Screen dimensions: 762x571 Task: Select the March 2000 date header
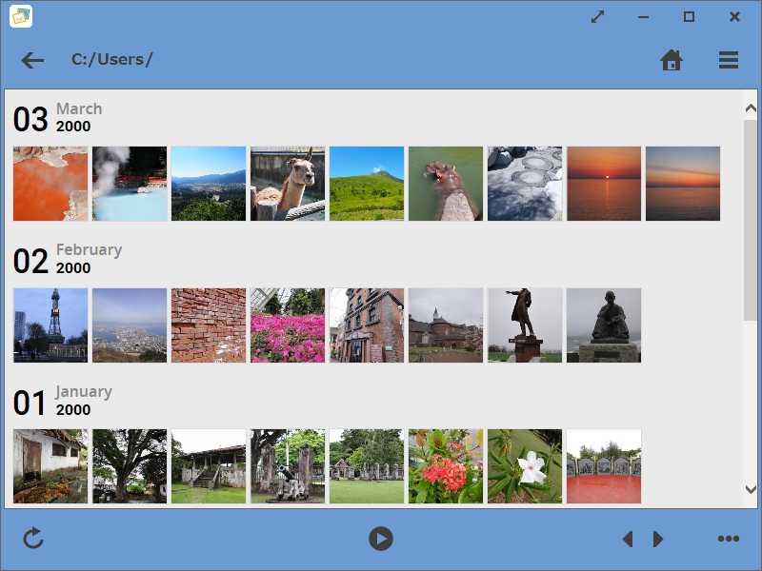[58, 118]
